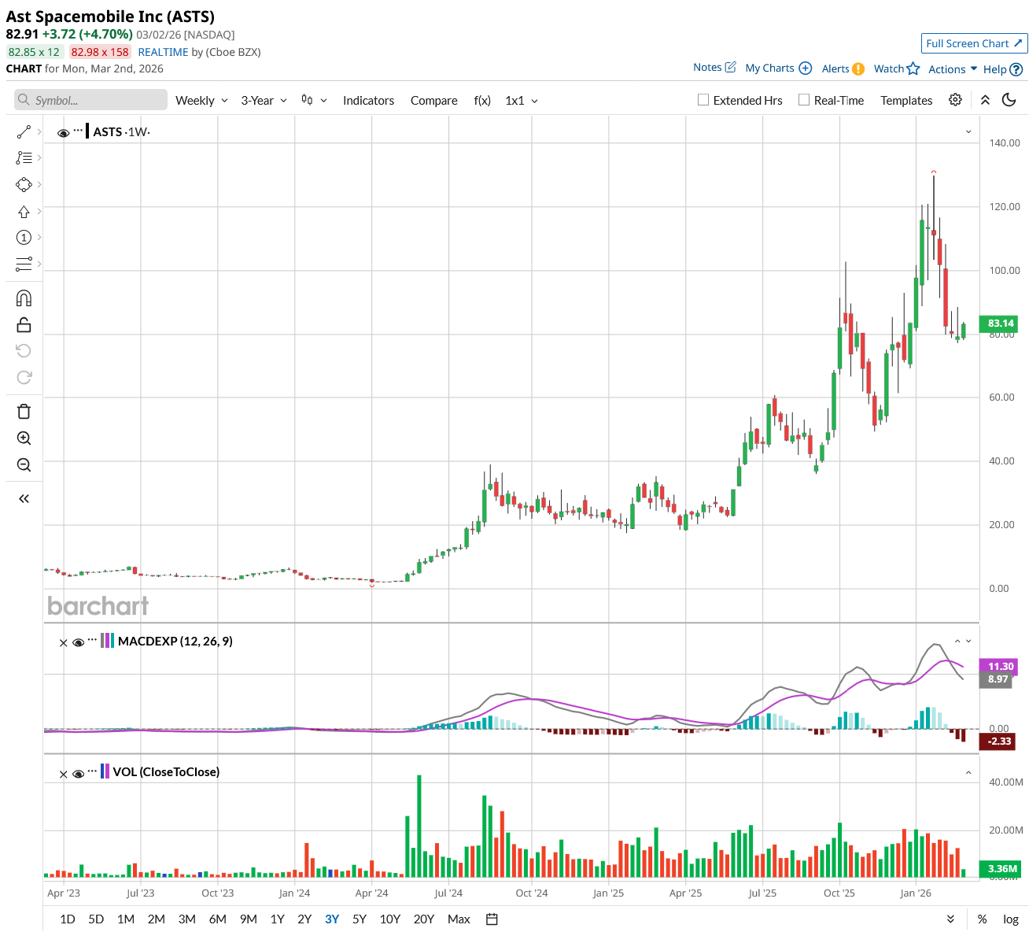Select the 10Y time range
Viewport: 1029px width, 932px height.
coord(390,919)
